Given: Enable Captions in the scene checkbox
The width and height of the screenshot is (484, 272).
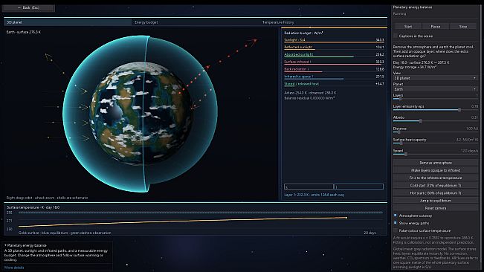Looking at the screenshot, I should [x=396, y=36].
